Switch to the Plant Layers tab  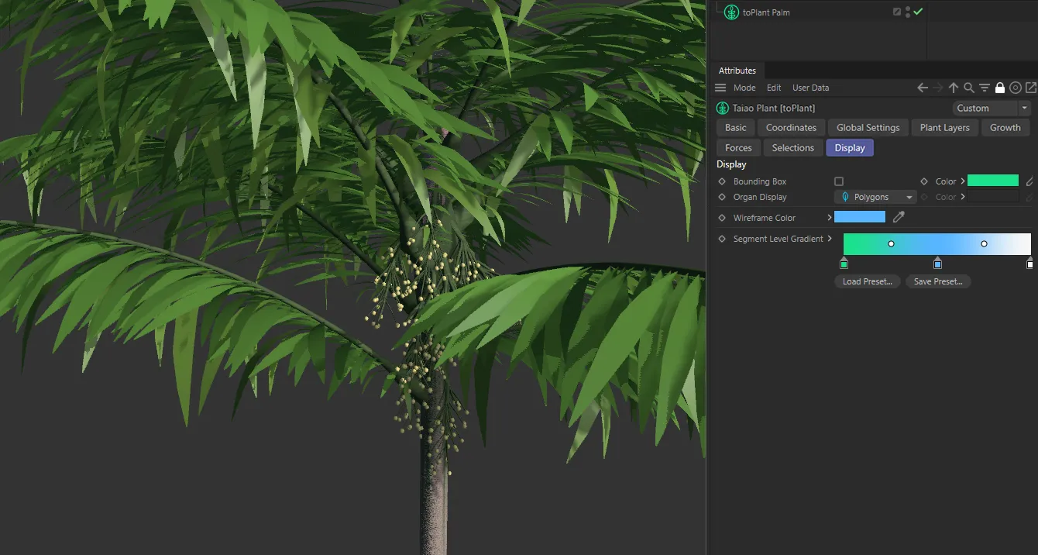(x=944, y=127)
